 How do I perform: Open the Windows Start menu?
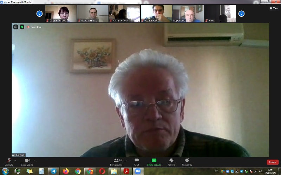point(5,171)
